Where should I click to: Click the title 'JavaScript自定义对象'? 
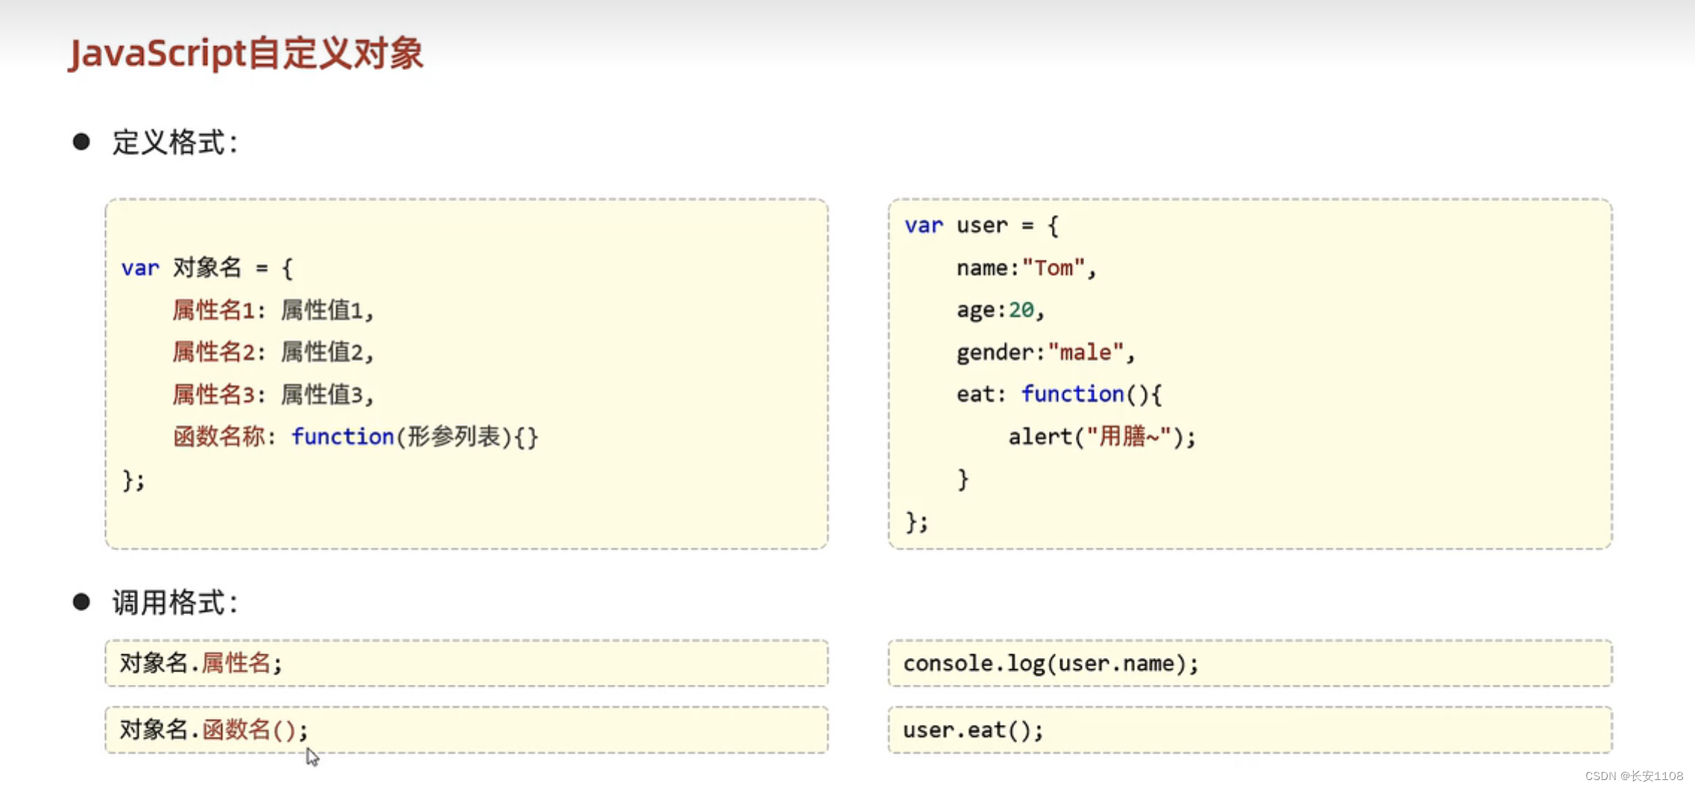click(246, 54)
